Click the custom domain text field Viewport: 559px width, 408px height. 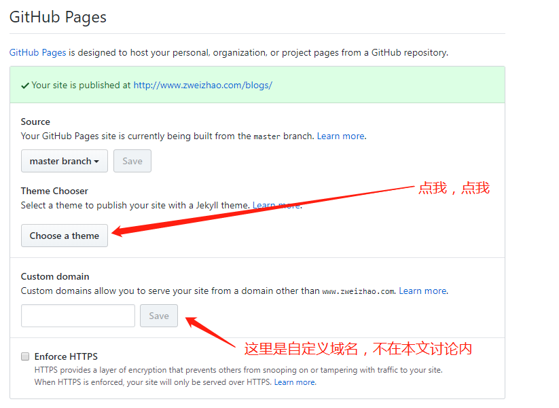pyautogui.click(x=78, y=316)
